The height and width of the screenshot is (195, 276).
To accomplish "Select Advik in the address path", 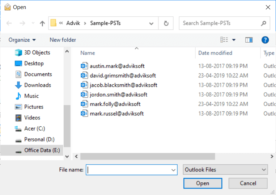I will [73, 23].
